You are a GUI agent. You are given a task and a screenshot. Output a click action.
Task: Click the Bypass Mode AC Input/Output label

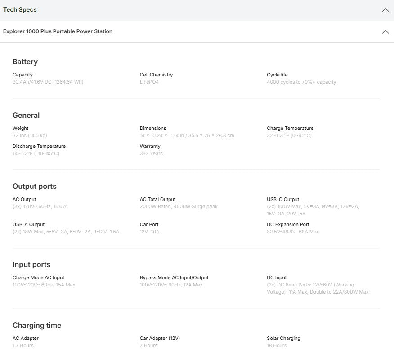pos(174,277)
